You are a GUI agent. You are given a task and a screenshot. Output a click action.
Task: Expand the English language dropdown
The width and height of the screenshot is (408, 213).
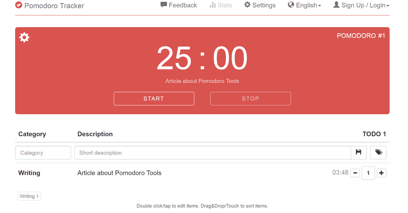click(x=304, y=5)
